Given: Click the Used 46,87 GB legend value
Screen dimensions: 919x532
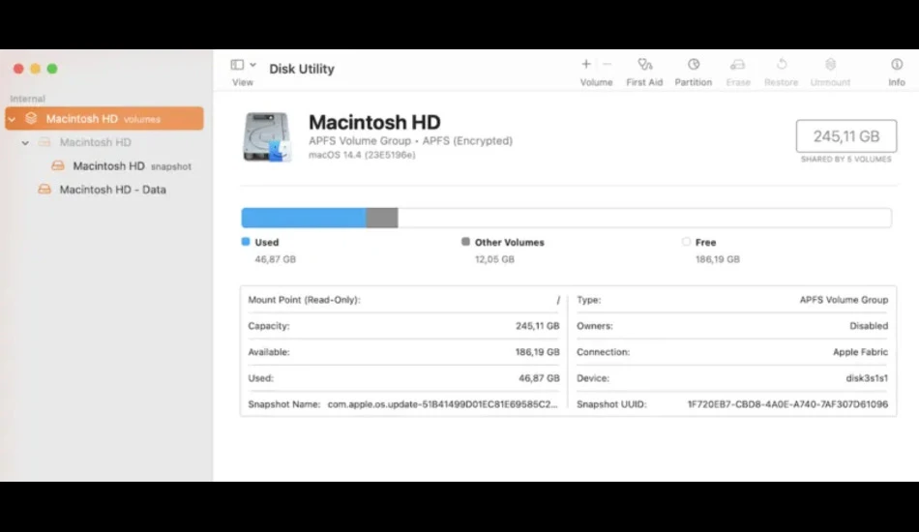Looking at the screenshot, I should click(x=275, y=259).
